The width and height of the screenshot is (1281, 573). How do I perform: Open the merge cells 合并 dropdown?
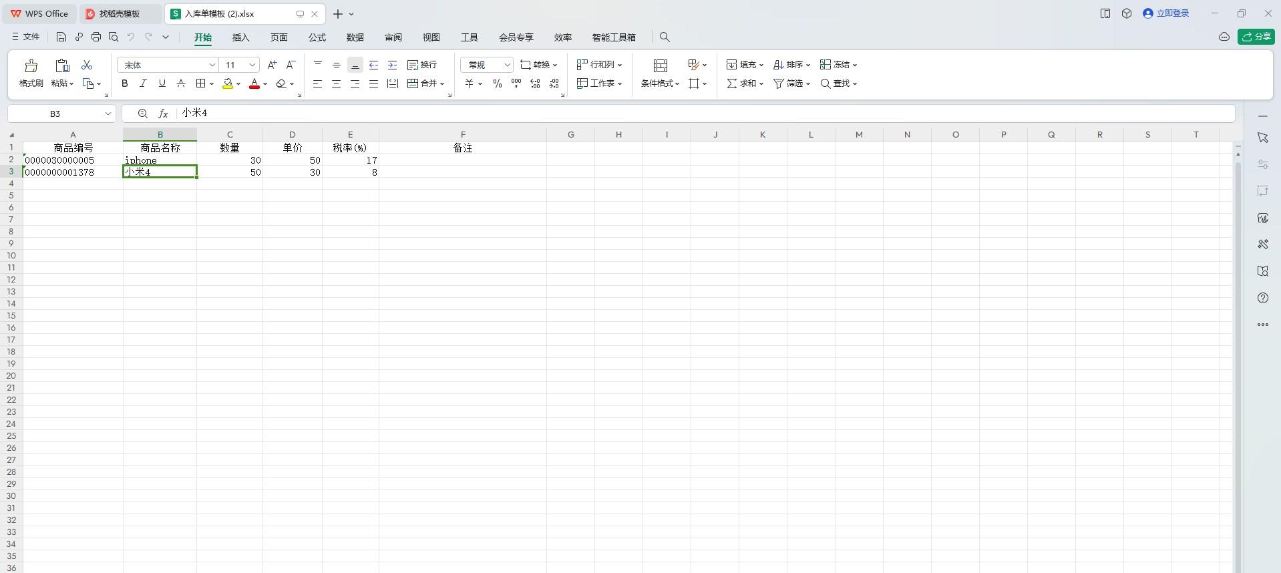click(x=426, y=83)
